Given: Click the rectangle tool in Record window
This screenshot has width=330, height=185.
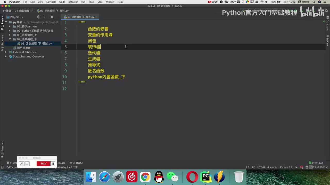Looking at the screenshot, I should point(27,164).
